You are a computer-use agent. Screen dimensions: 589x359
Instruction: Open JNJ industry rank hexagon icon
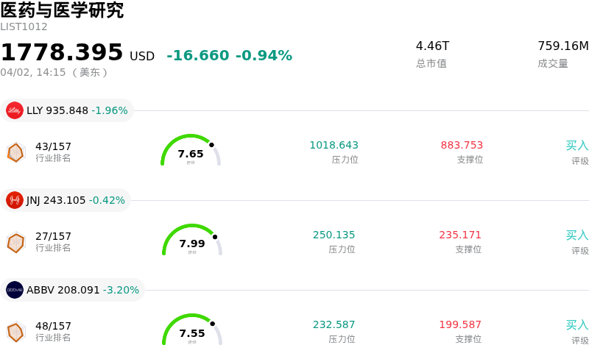tap(15, 242)
